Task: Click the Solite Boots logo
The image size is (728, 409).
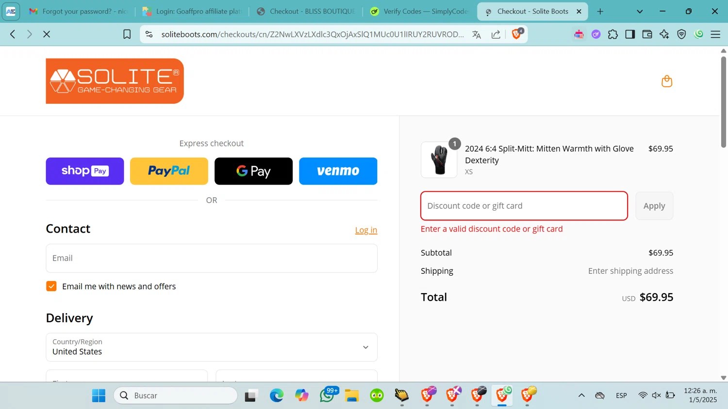Action: (115, 81)
